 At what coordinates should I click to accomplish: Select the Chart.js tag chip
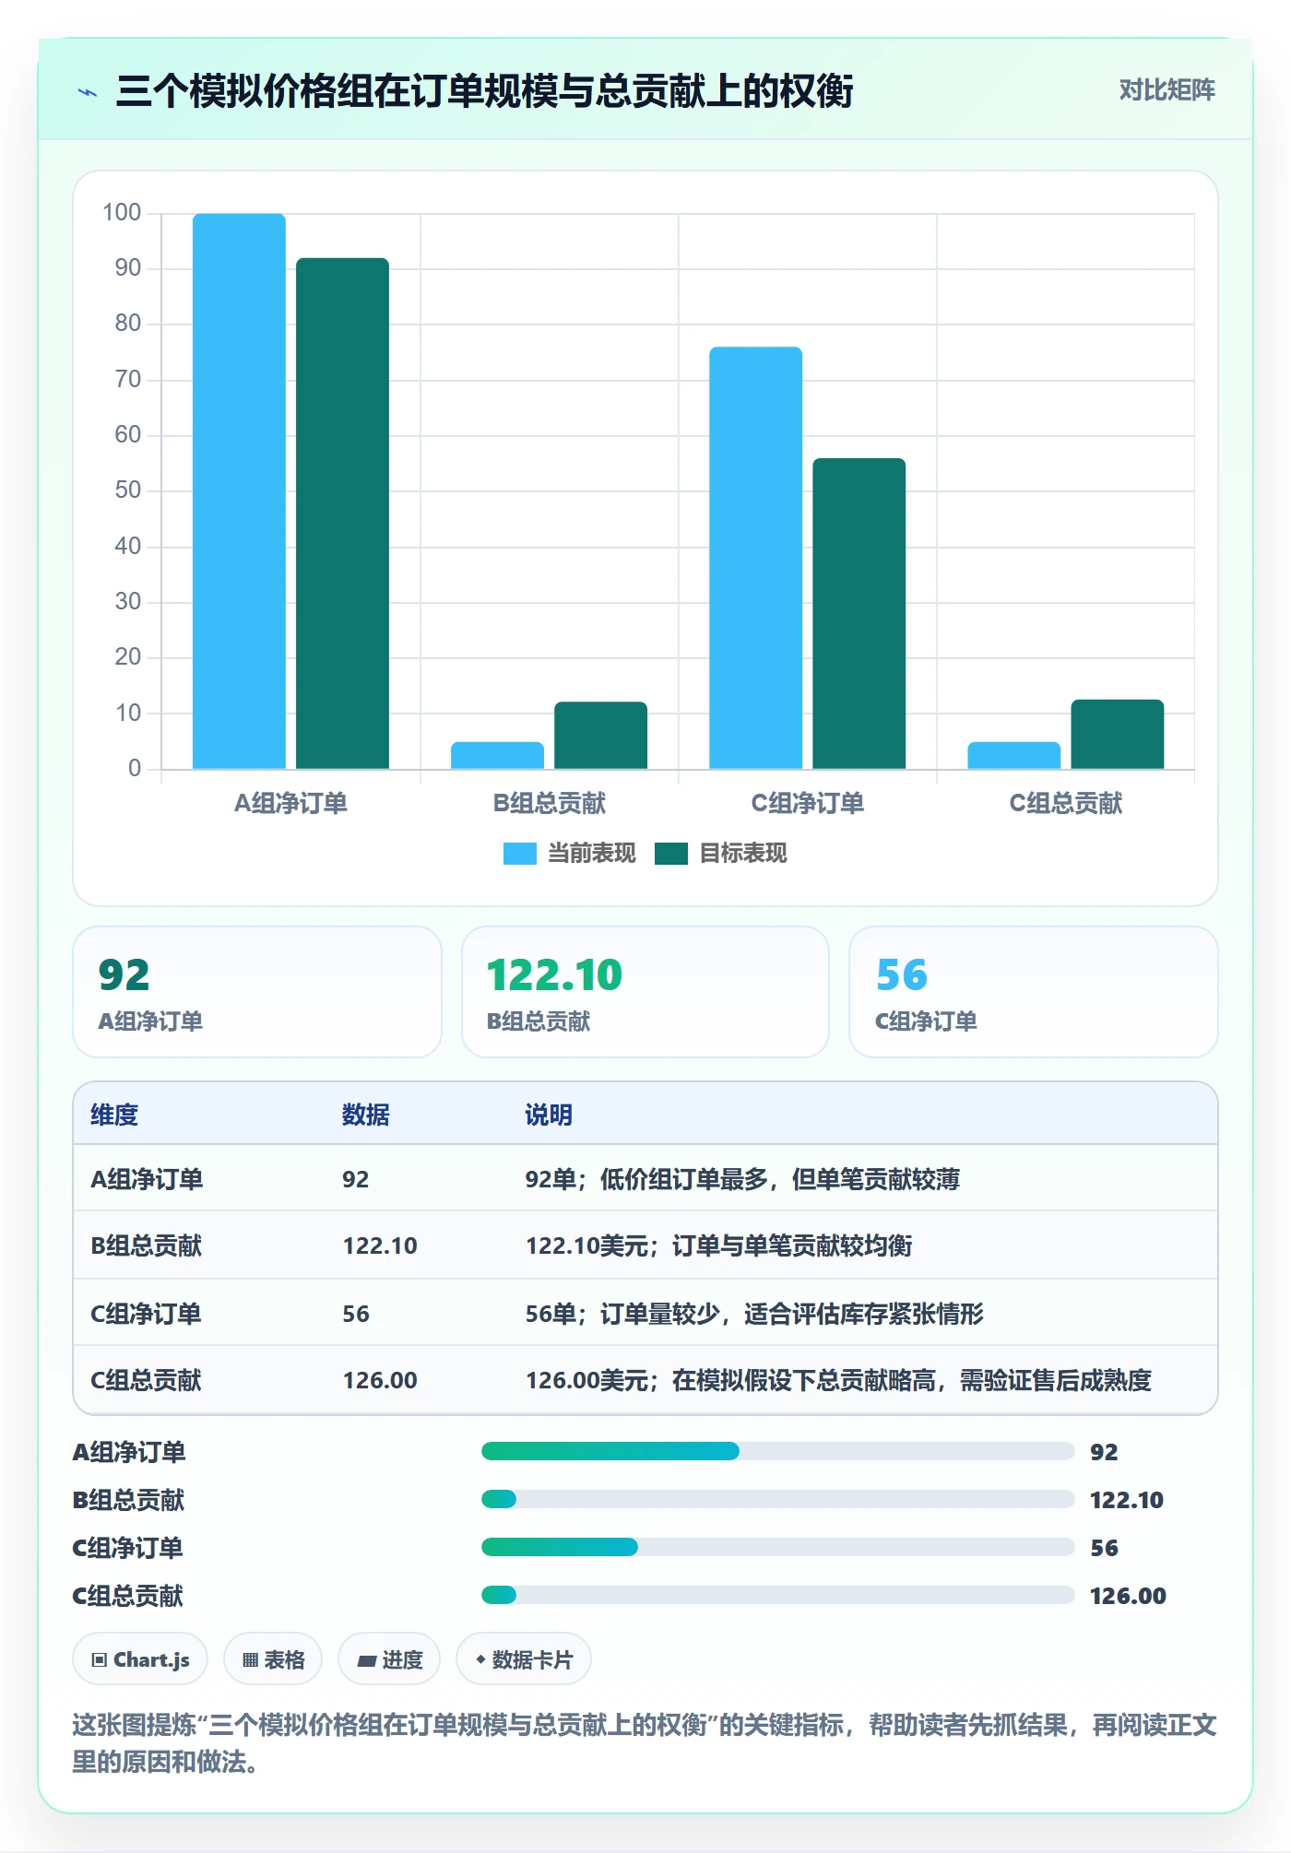click(140, 1659)
